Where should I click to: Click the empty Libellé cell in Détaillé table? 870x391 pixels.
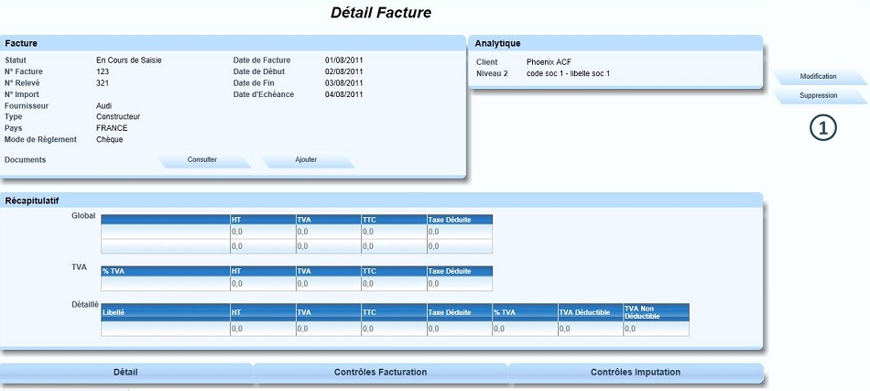pos(165,329)
